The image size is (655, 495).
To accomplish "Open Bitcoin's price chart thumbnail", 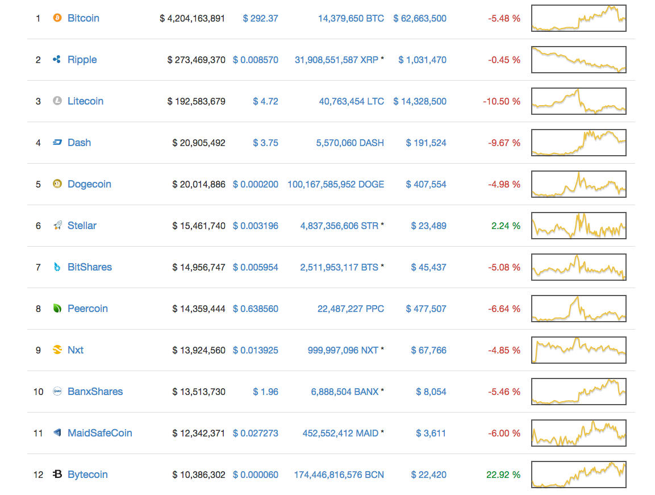I will (578, 18).
